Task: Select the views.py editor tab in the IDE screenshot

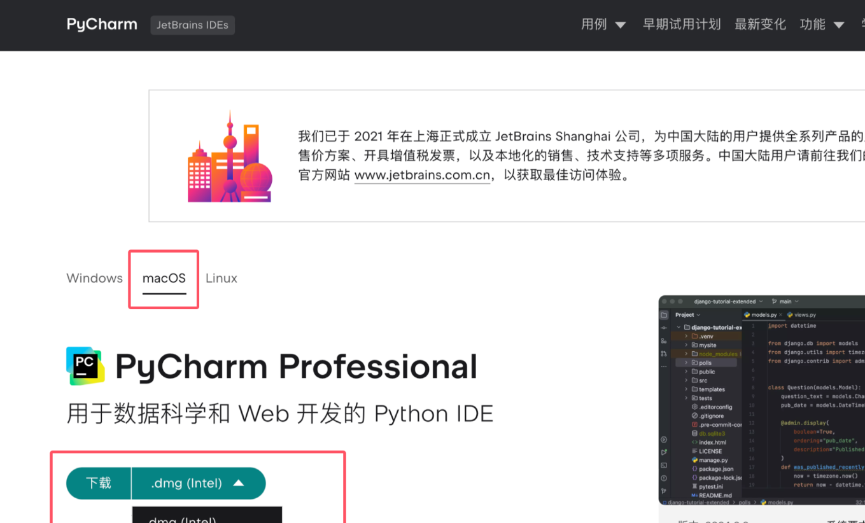Action: pos(801,315)
